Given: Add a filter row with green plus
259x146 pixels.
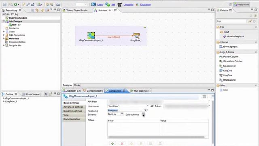Looking at the screenshot, I should click(x=113, y=144).
